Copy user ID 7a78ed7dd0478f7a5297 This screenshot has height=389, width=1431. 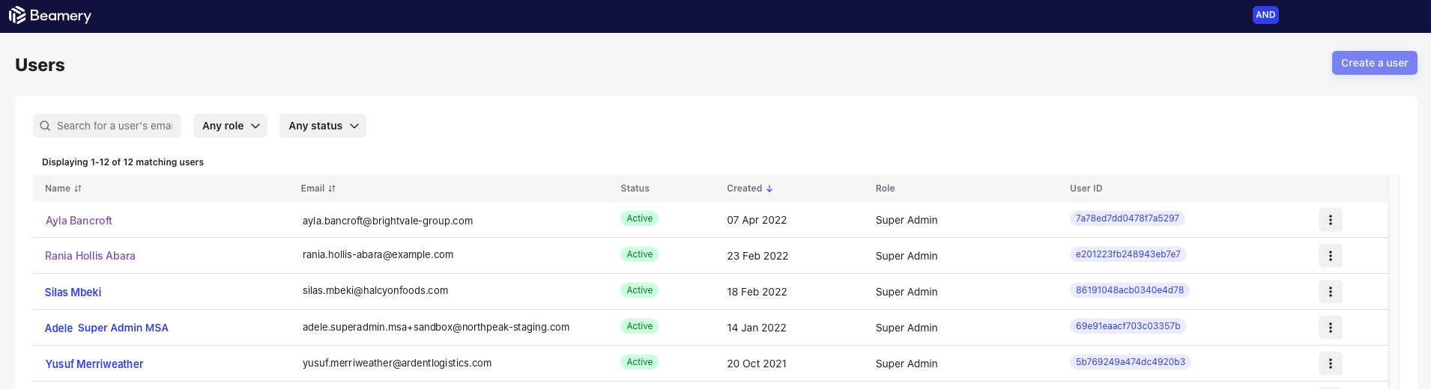coord(1127,218)
